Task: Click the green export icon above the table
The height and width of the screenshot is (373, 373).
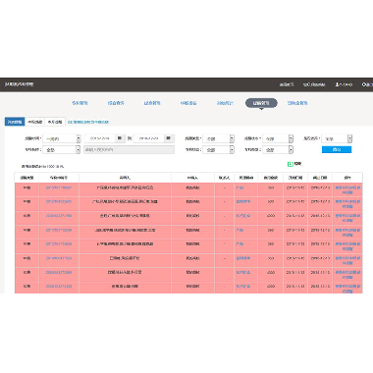Action: coord(290,164)
